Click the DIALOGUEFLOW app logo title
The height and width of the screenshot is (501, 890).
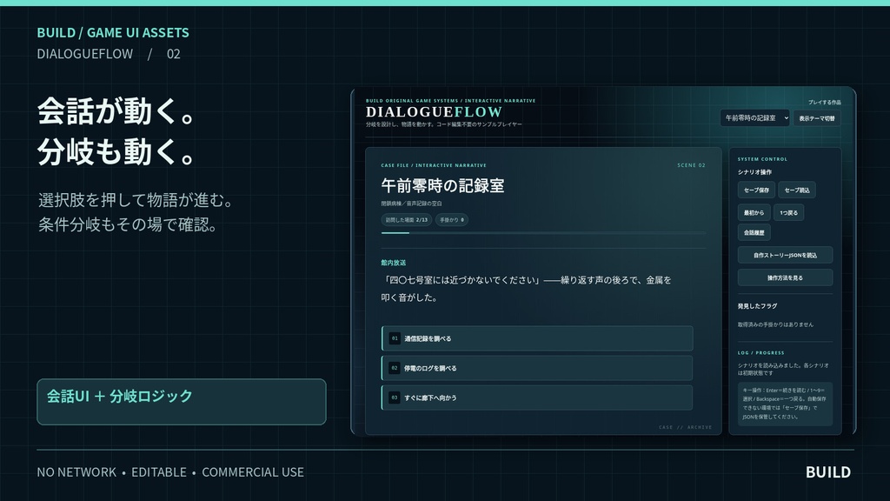point(435,112)
